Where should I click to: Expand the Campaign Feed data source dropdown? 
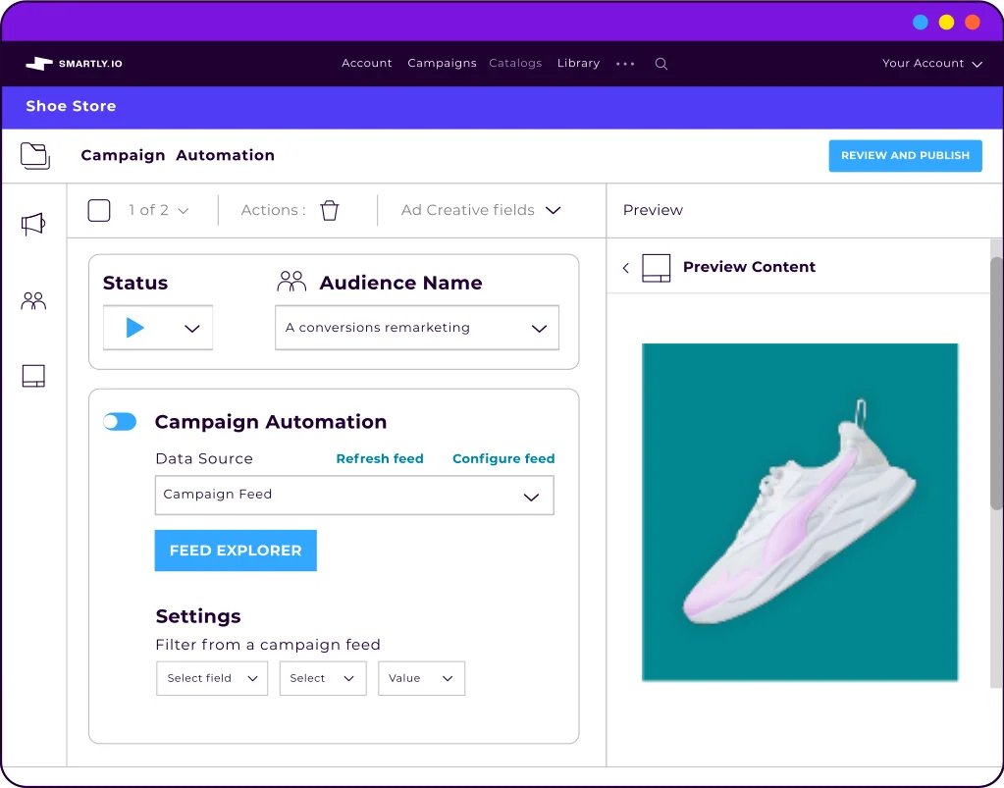(533, 496)
